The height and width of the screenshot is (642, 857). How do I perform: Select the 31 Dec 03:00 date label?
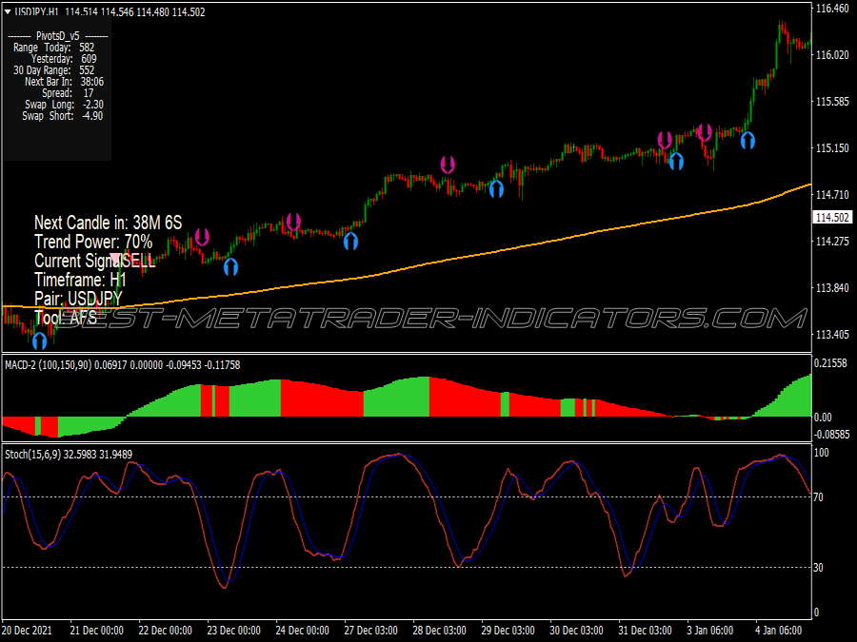pyautogui.click(x=645, y=631)
